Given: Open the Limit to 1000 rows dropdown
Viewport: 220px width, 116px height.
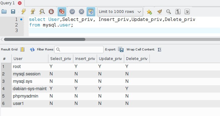Looking at the screenshot, I should (120, 12).
